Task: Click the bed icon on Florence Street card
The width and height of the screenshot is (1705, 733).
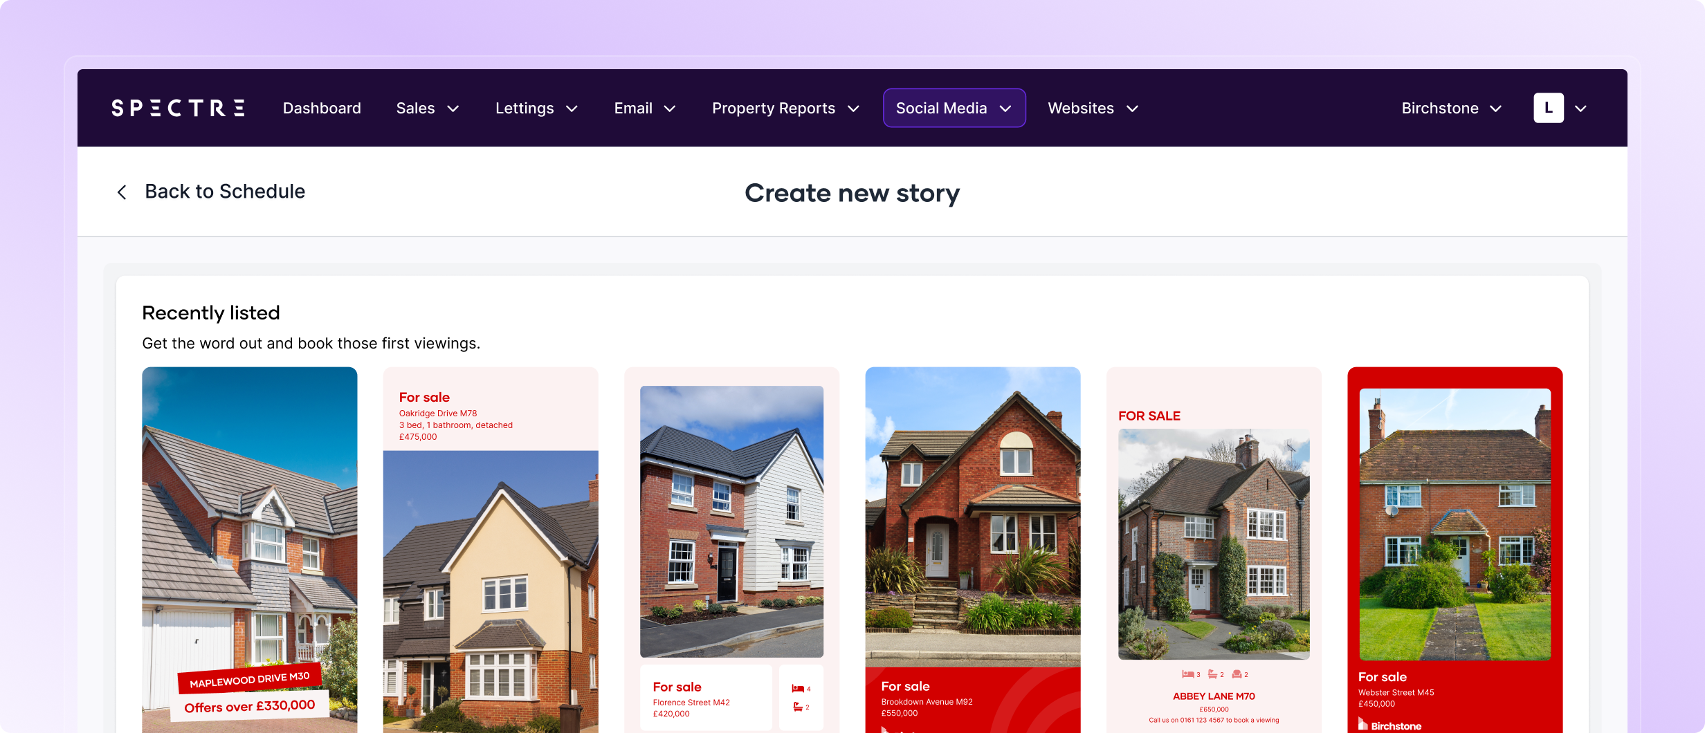Action: (798, 689)
